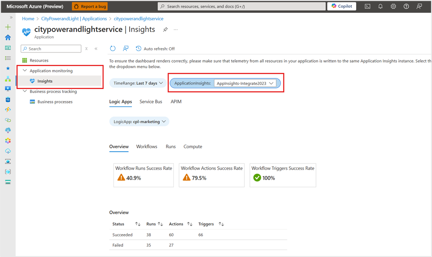The image size is (432, 257).
Task: Click the multicolor flower icon in sidebar
Action: click(x=8, y=141)
